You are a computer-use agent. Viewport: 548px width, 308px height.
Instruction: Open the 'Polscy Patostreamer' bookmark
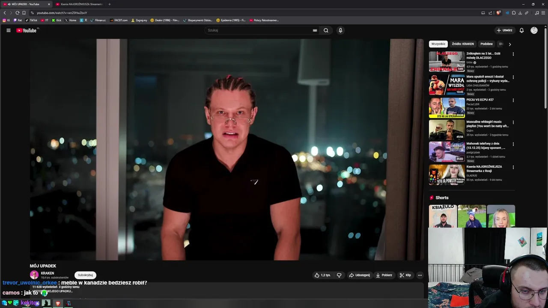264,20
